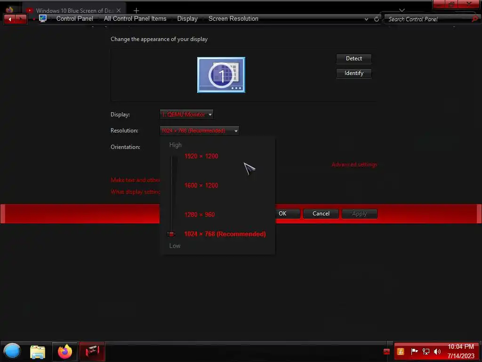Click Screen Resolution breadcrumb
482x362 pixels.
tap(233, 18)
